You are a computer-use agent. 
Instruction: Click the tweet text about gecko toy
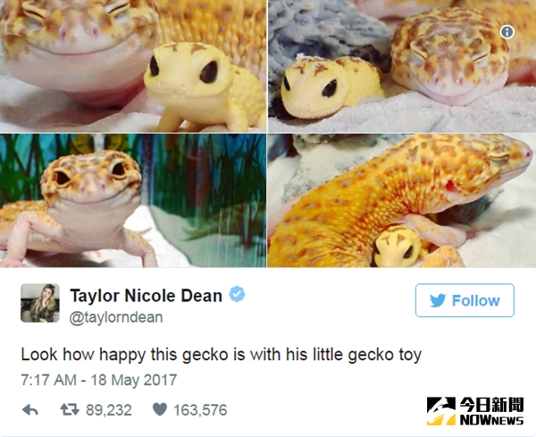point(222,355)
